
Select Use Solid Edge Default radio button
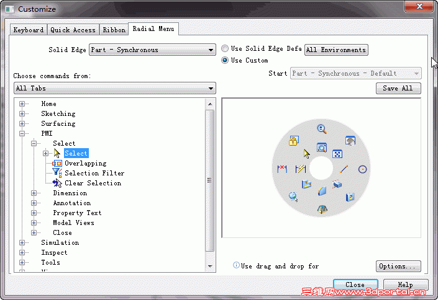tap(225, 48)
